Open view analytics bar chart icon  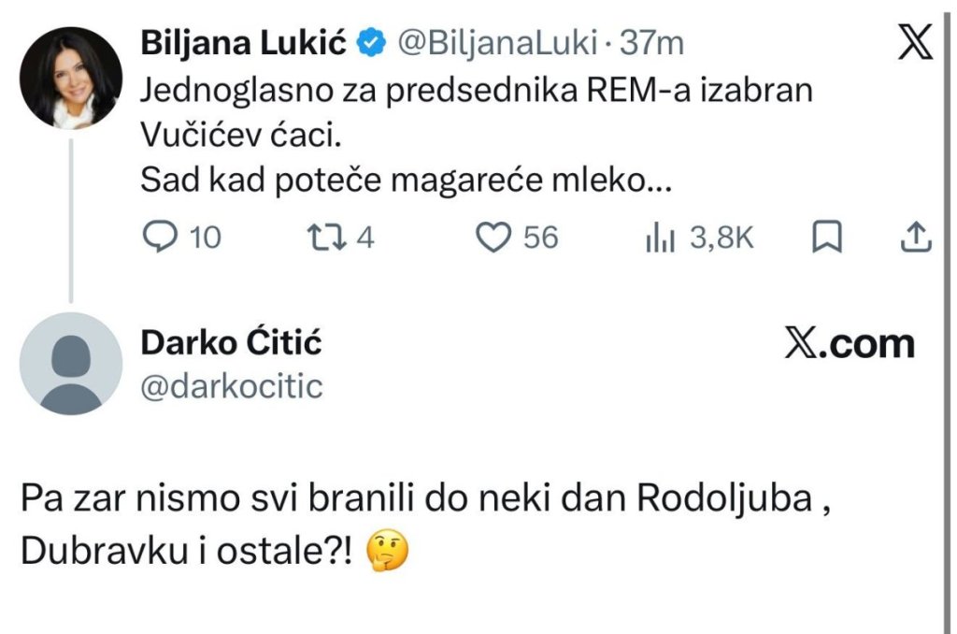(x=660, y=238)
